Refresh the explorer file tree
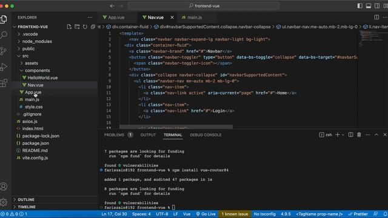Screen dimensions: 388x218 click(85, 27)
